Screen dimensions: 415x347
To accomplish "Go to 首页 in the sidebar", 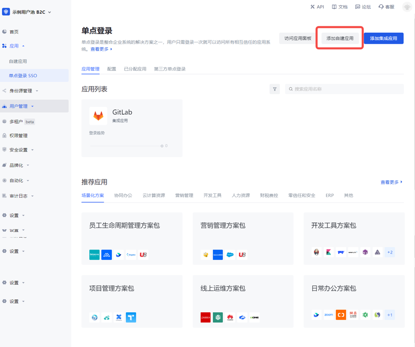I will coord(14,32).
